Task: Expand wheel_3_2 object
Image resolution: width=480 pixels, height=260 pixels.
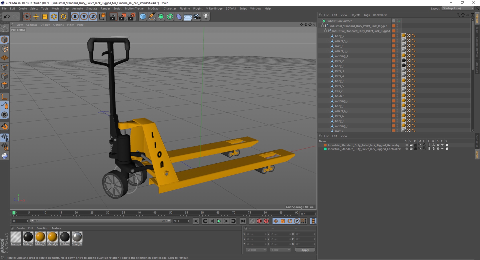Action: 328,51
